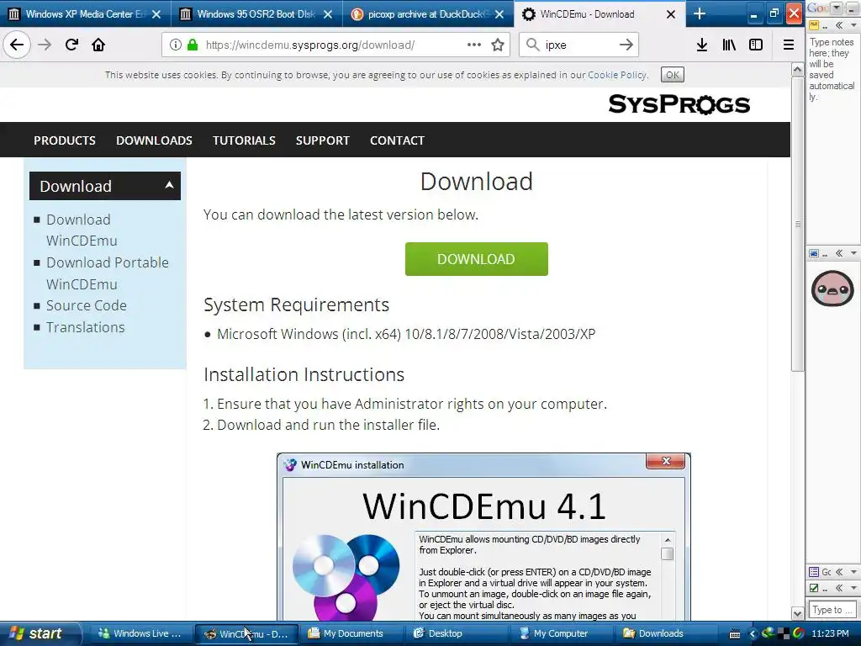Viewport: 861px width, 646px height.
Task: Open the Google sidebar dropdown arrow
Action: (x=836, y=7)
